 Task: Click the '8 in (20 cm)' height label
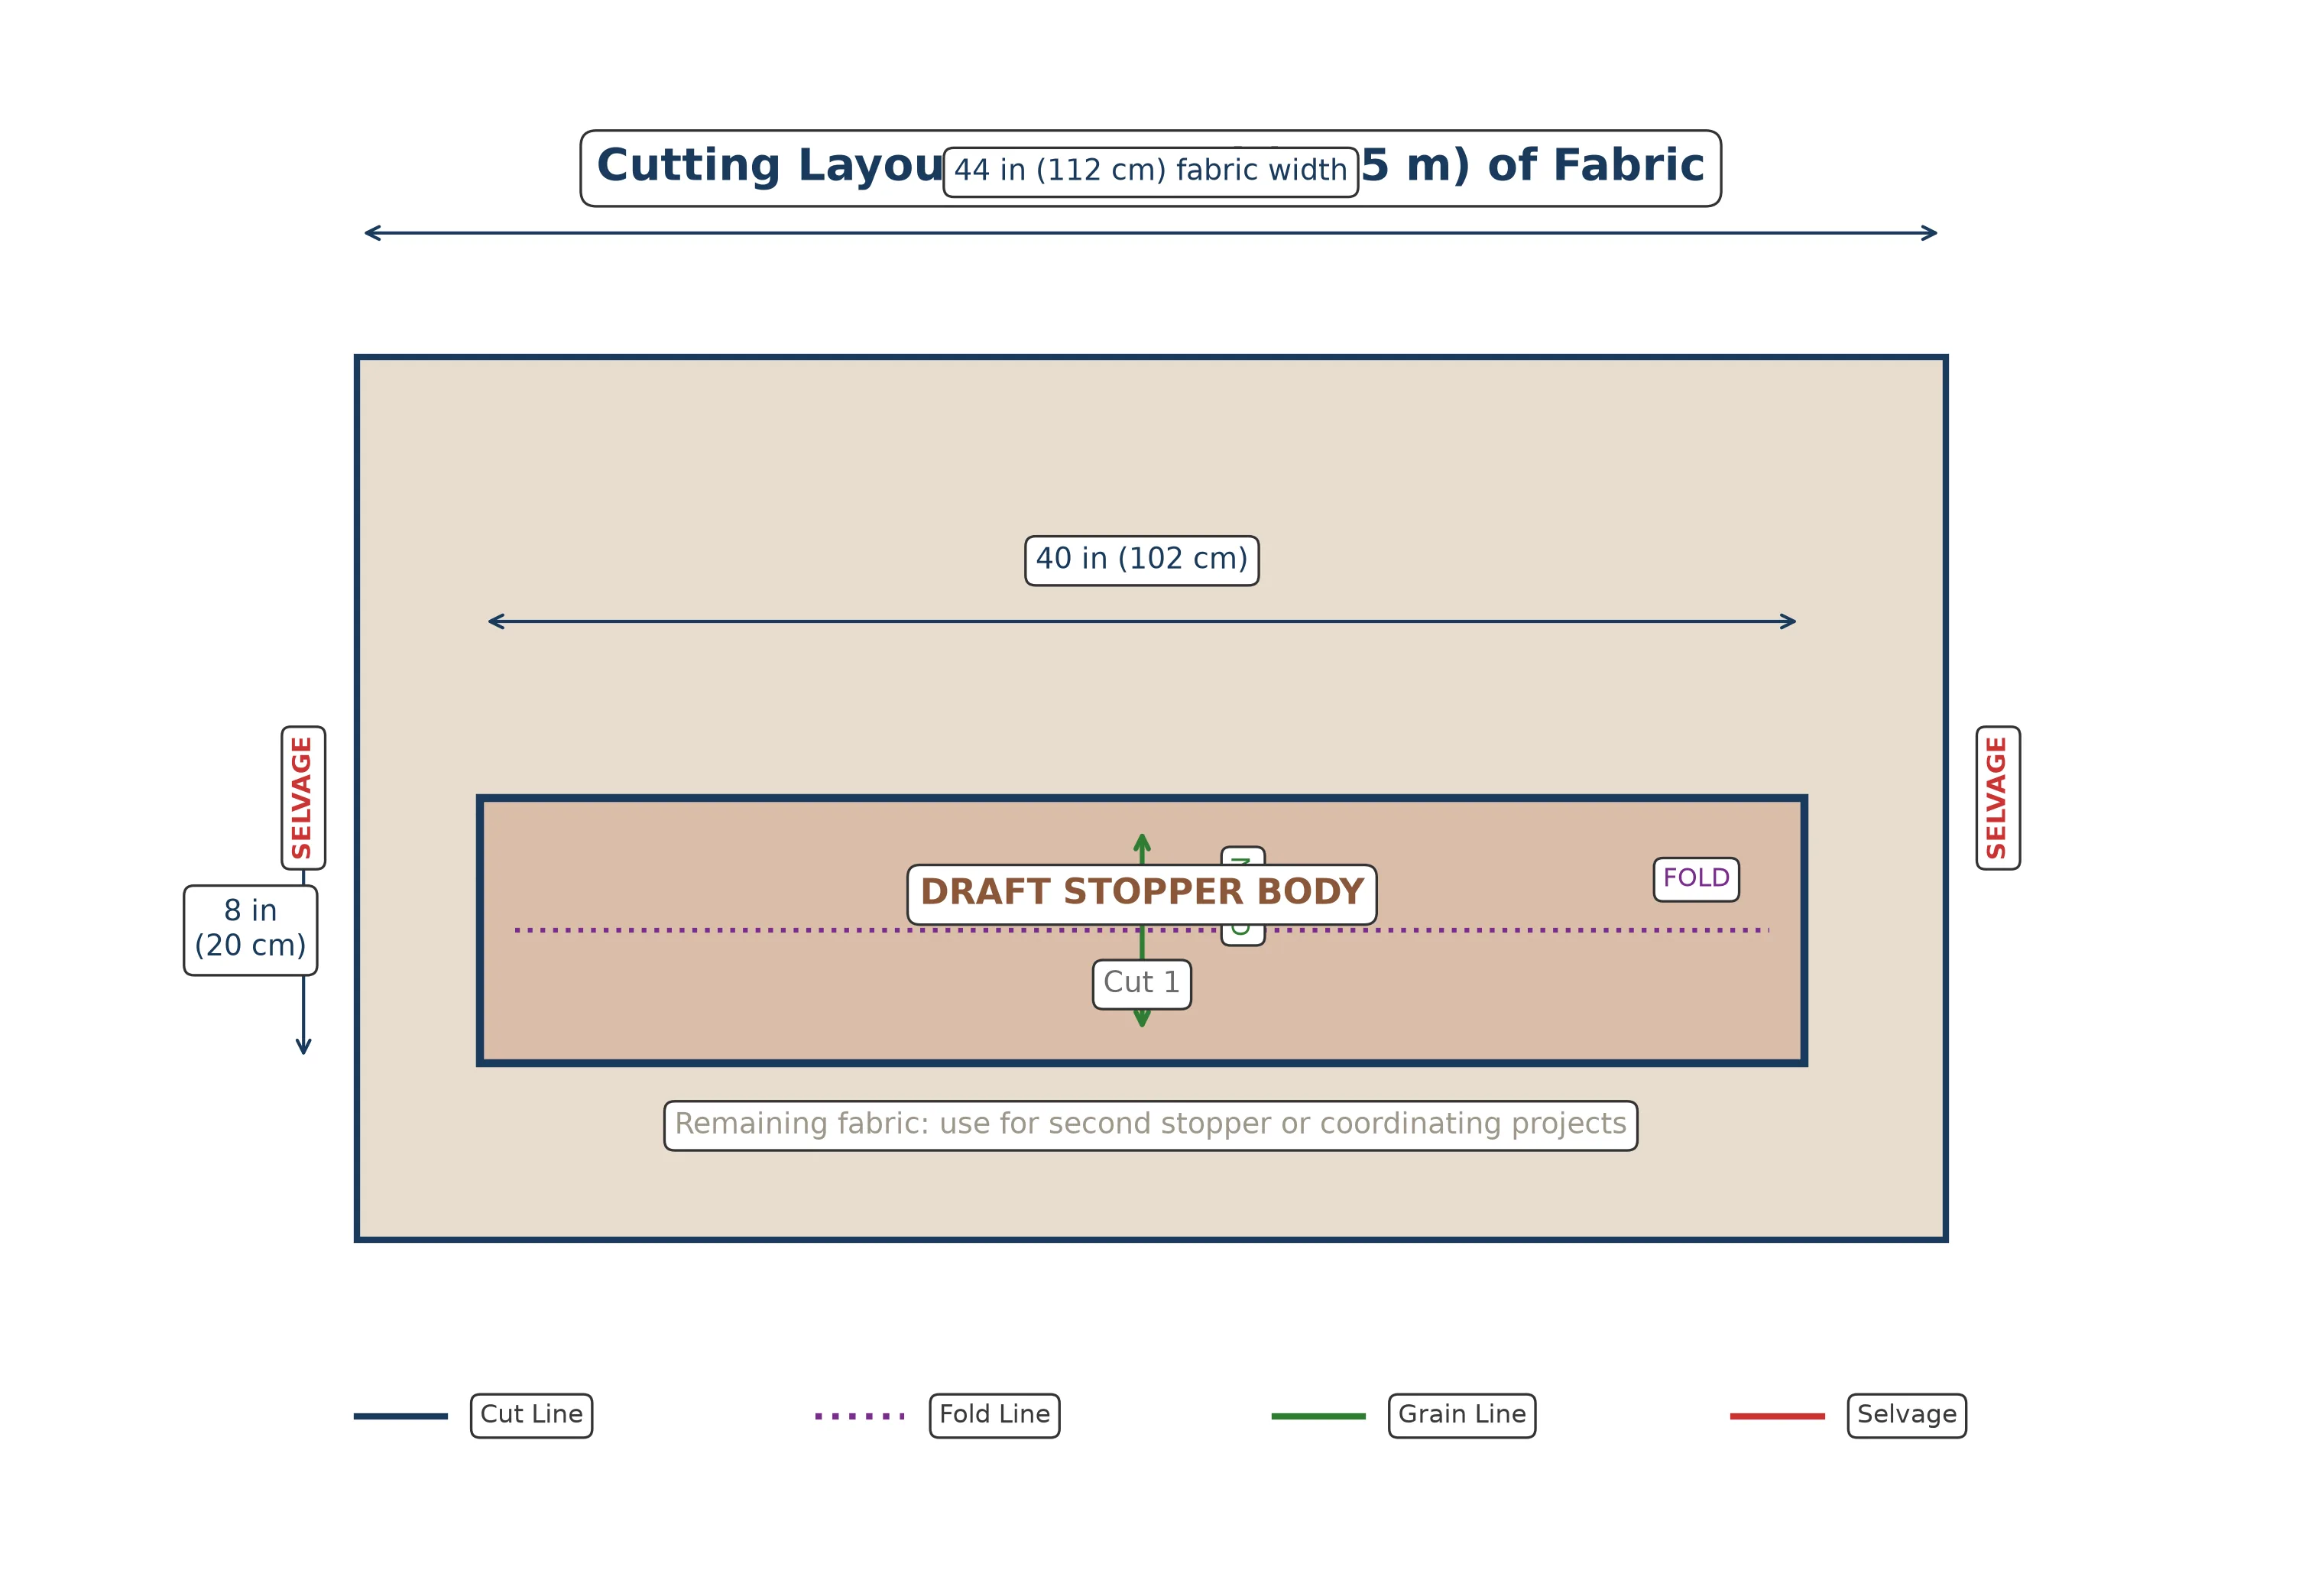[x=250, y=929]
